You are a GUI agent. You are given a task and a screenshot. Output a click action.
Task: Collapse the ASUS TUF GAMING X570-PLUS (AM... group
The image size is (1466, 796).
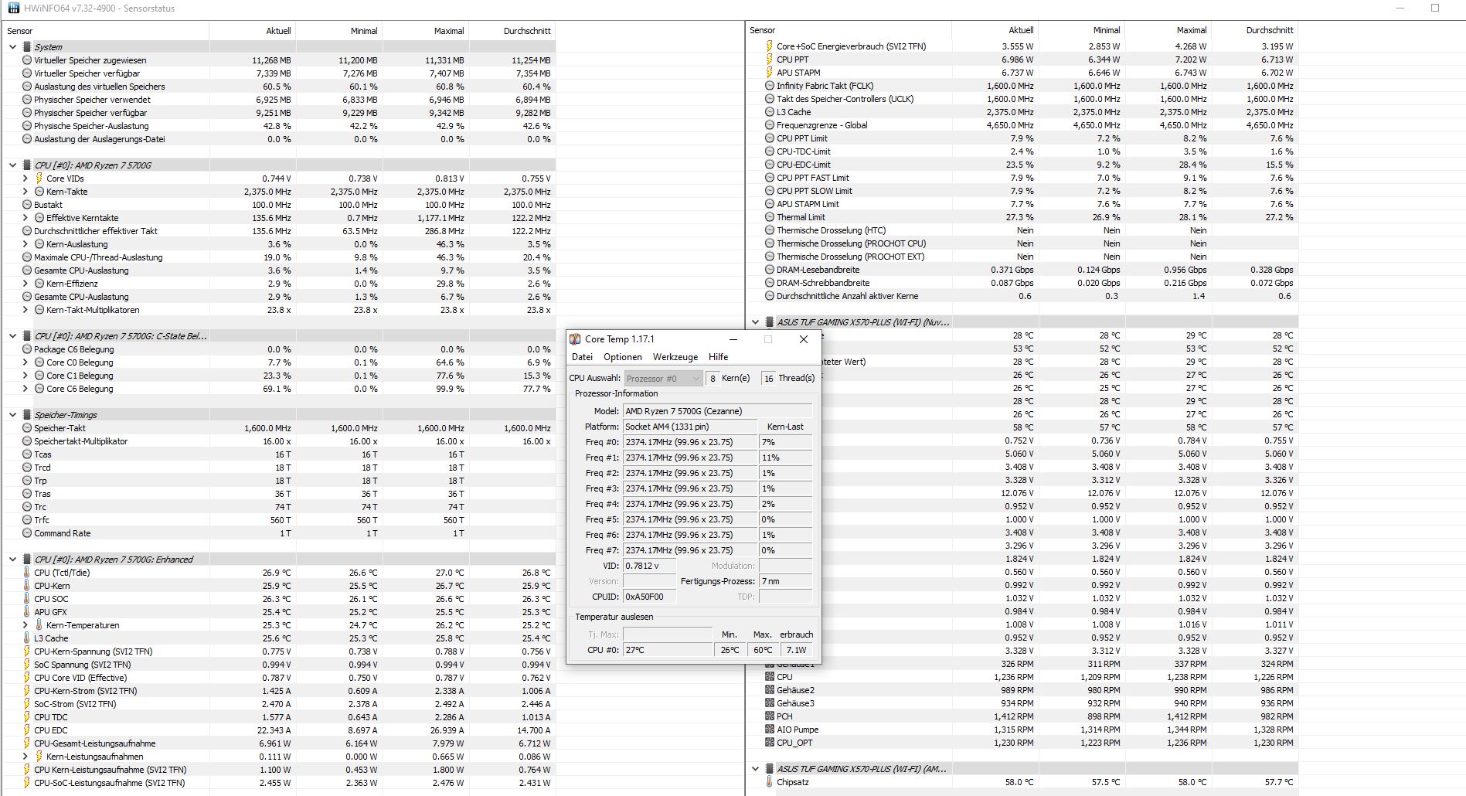click(755, 769)
